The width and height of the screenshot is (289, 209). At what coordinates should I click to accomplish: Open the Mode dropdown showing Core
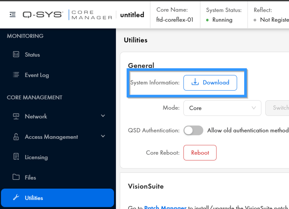[222, 108]
